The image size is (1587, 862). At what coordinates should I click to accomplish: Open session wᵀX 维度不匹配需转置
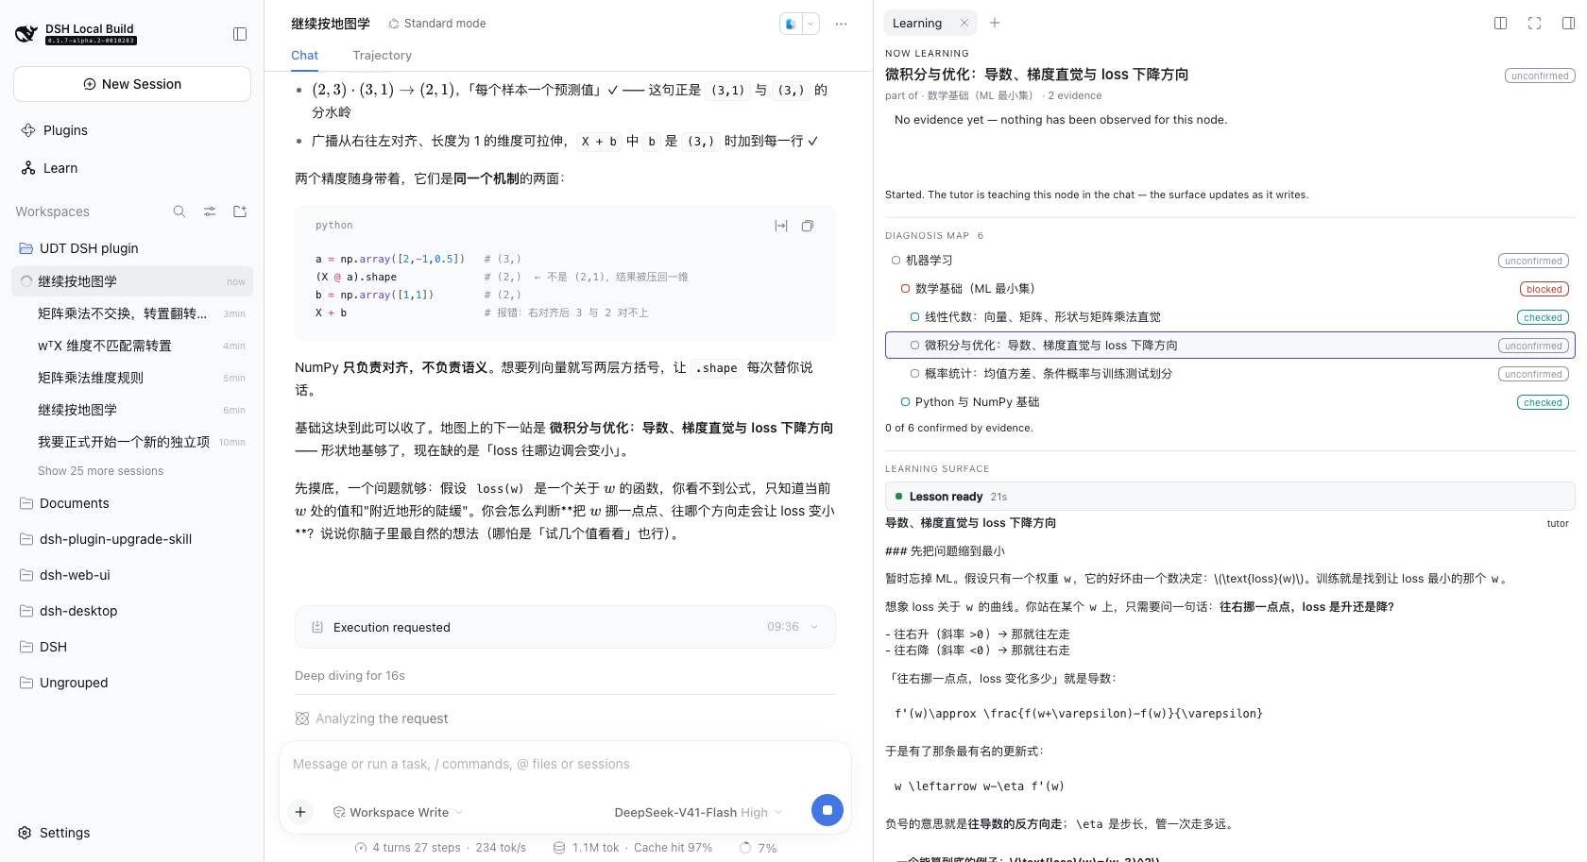click(x=132, y=346)
